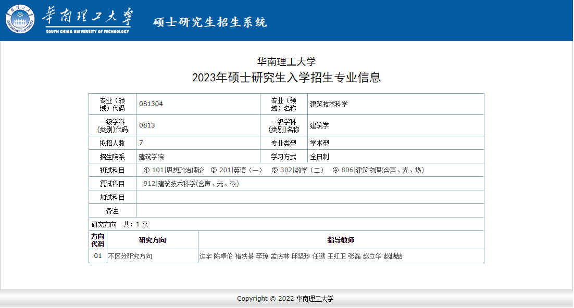Click the planned enrollment value 7
574x308 pixels.
pos(141,143)
